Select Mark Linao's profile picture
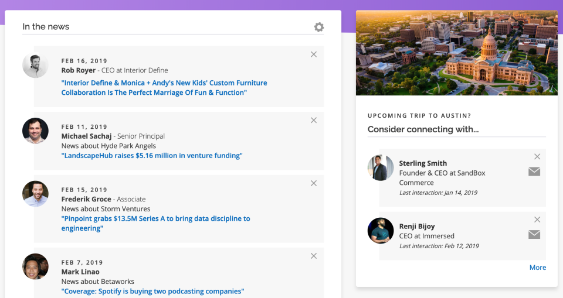This screenshot has height=298, width=563. click(35, 266)
